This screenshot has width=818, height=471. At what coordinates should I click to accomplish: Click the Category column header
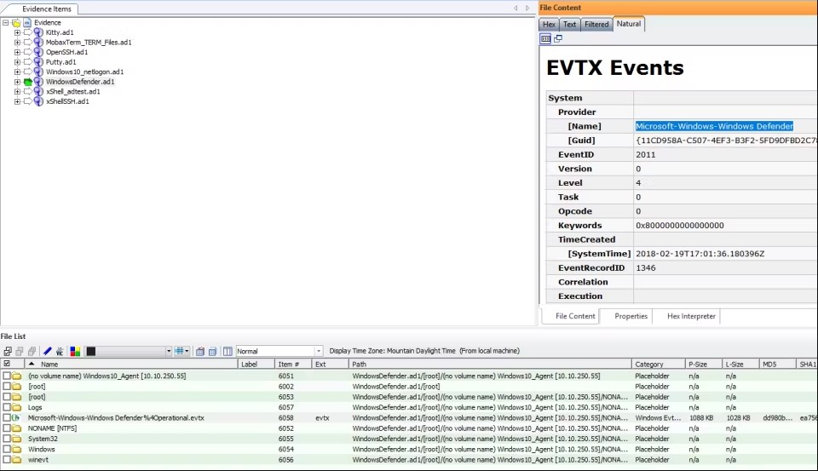tap(648, 364)
